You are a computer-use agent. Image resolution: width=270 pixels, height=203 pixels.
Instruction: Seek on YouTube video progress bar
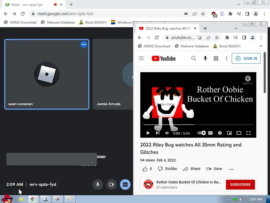[198, 124]
